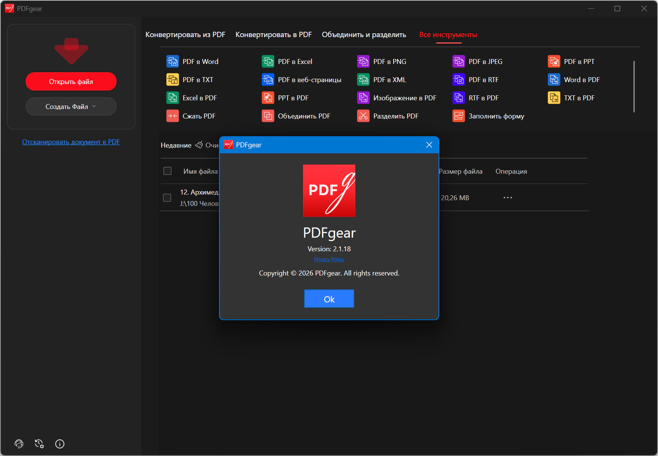The width and height of the screenshot is (658, 456).
Task: Choose the PDF to JPEG icon
Action: [459, 61]
